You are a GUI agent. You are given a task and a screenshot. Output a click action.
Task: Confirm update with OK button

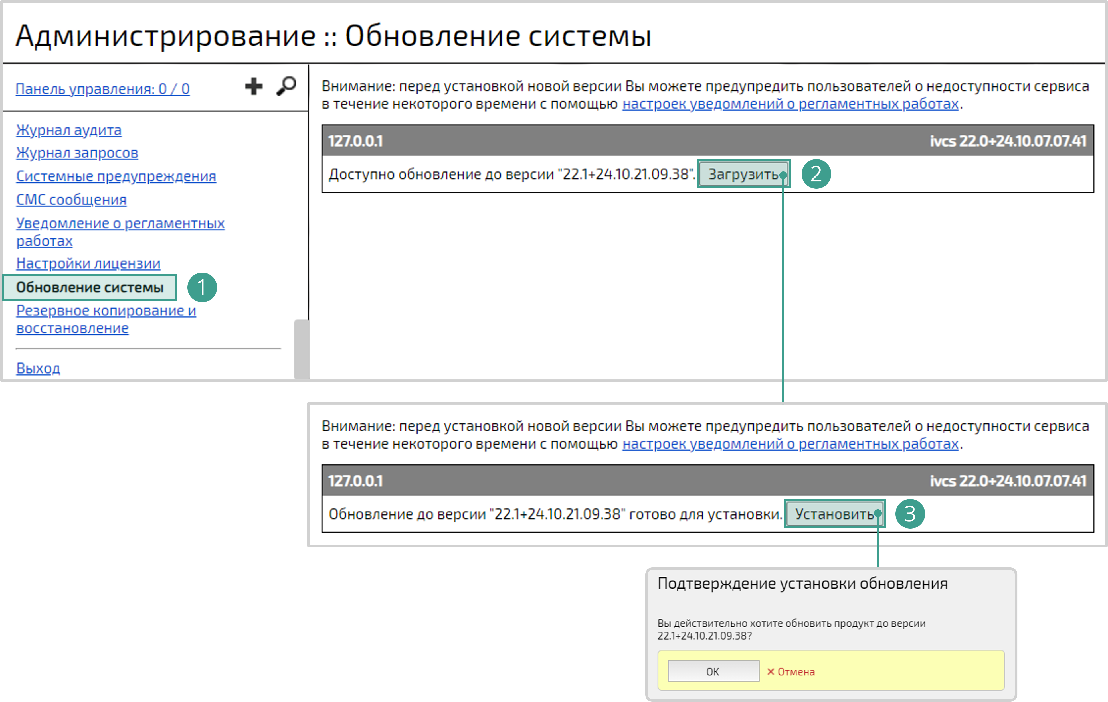(x=713, y=671)
